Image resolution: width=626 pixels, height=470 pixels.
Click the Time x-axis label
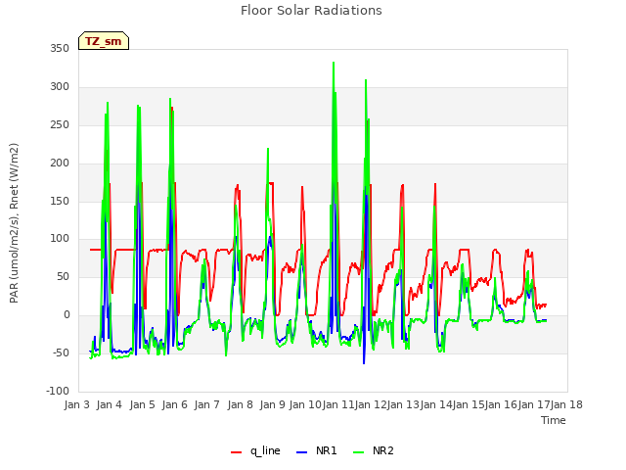554,420
